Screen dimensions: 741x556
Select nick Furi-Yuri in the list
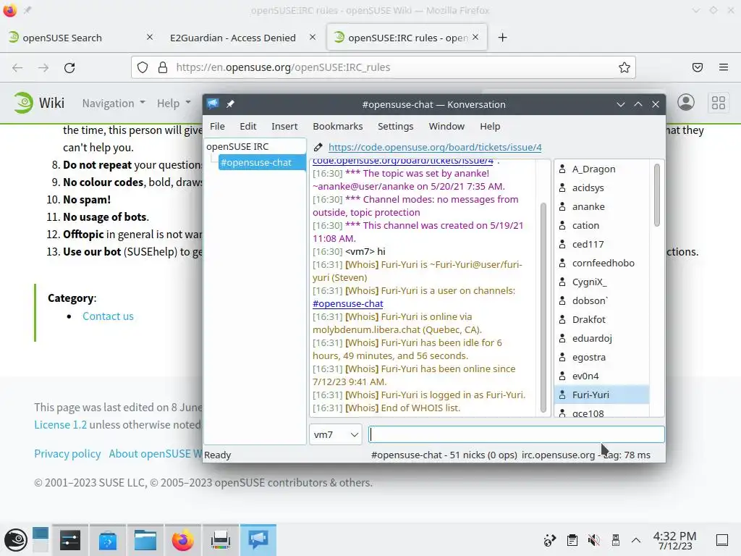601,395
